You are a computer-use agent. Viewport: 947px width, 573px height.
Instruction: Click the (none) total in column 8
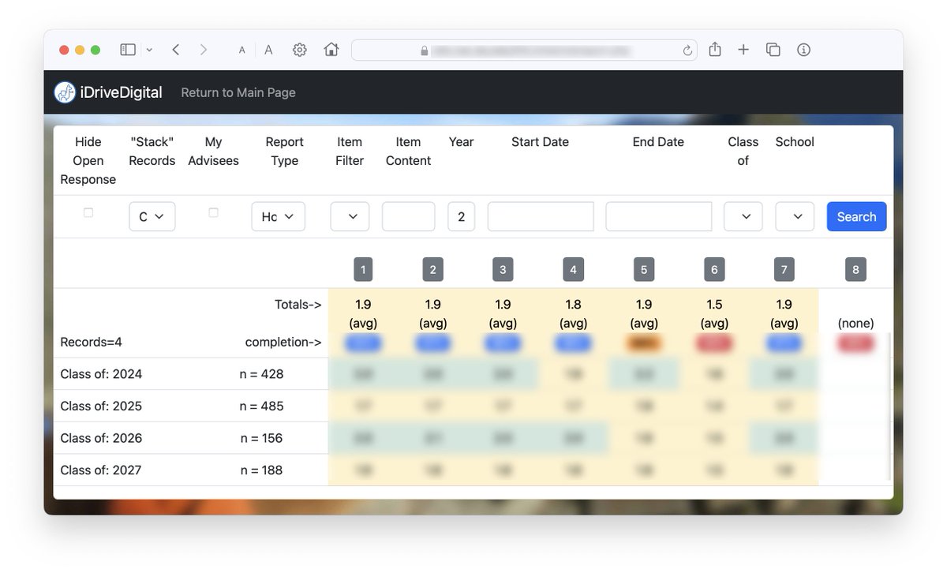pos(855,324)
